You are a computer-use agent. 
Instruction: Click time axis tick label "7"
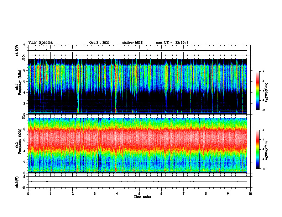184,194
